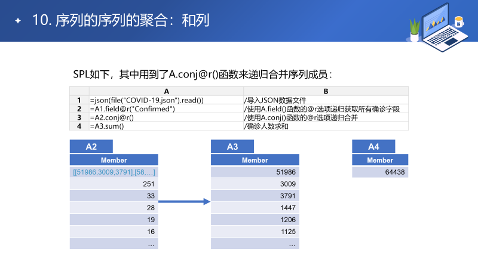Click the sum value 64438 in table A4
Viewport: 478px width, 268px height.
(x=380, y=172)
